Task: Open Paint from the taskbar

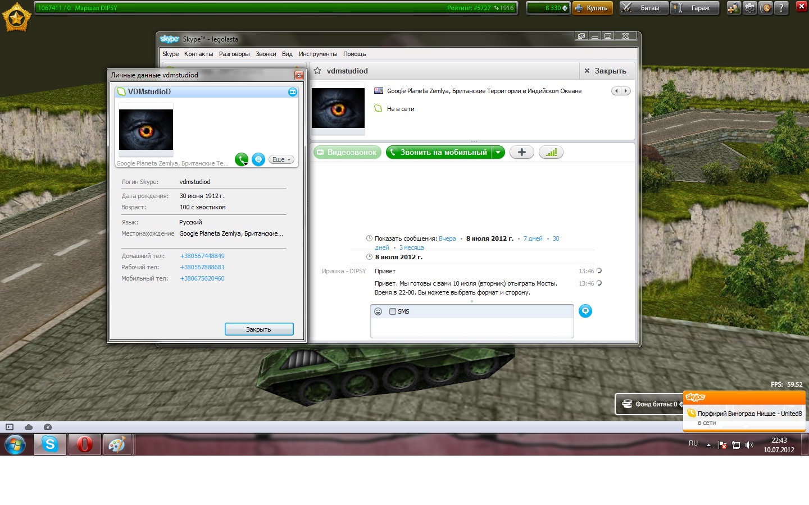Action: (116, 444)
